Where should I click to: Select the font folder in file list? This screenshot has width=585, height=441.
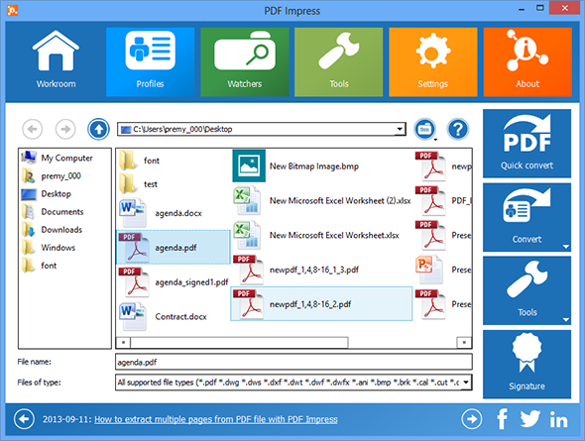[x=140, y=161]
